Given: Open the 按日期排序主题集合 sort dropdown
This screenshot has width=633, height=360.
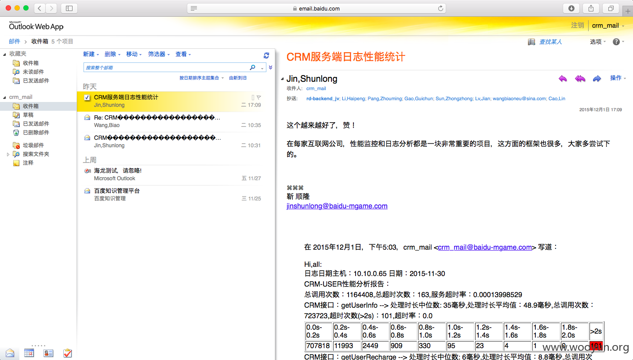Looking at the screenshot, I should (202, 78).
